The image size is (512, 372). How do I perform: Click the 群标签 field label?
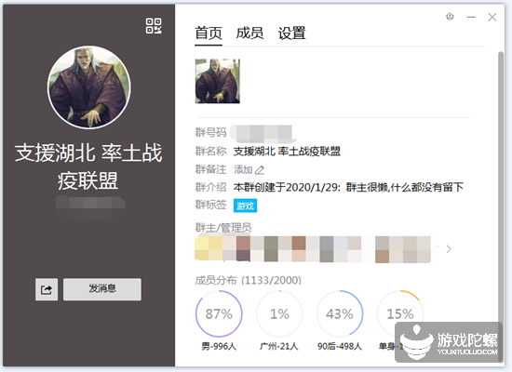pyautogui.click(x=210, y=205)
